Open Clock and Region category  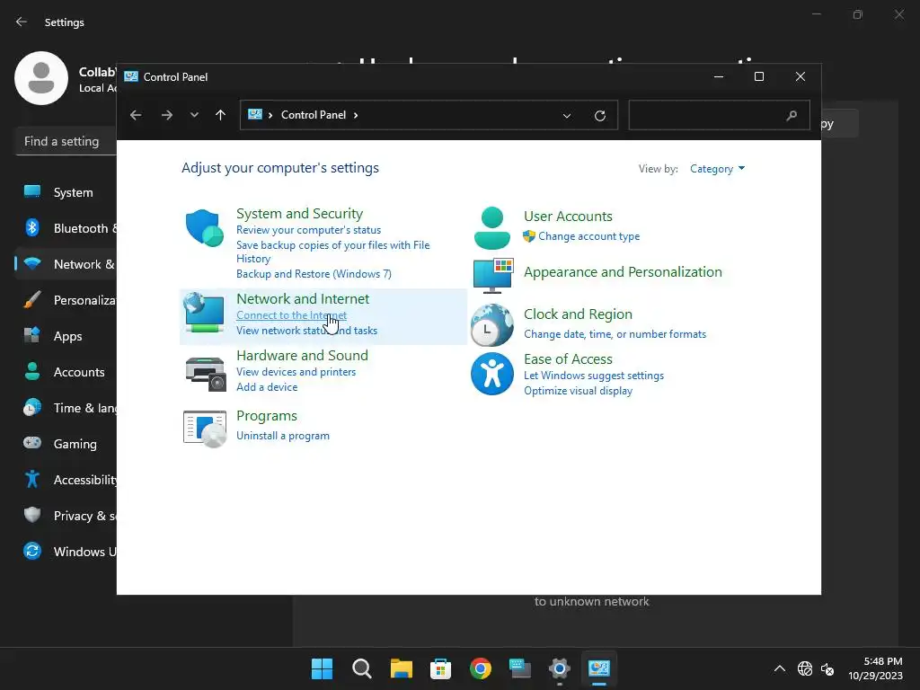[x=578, y=314]
